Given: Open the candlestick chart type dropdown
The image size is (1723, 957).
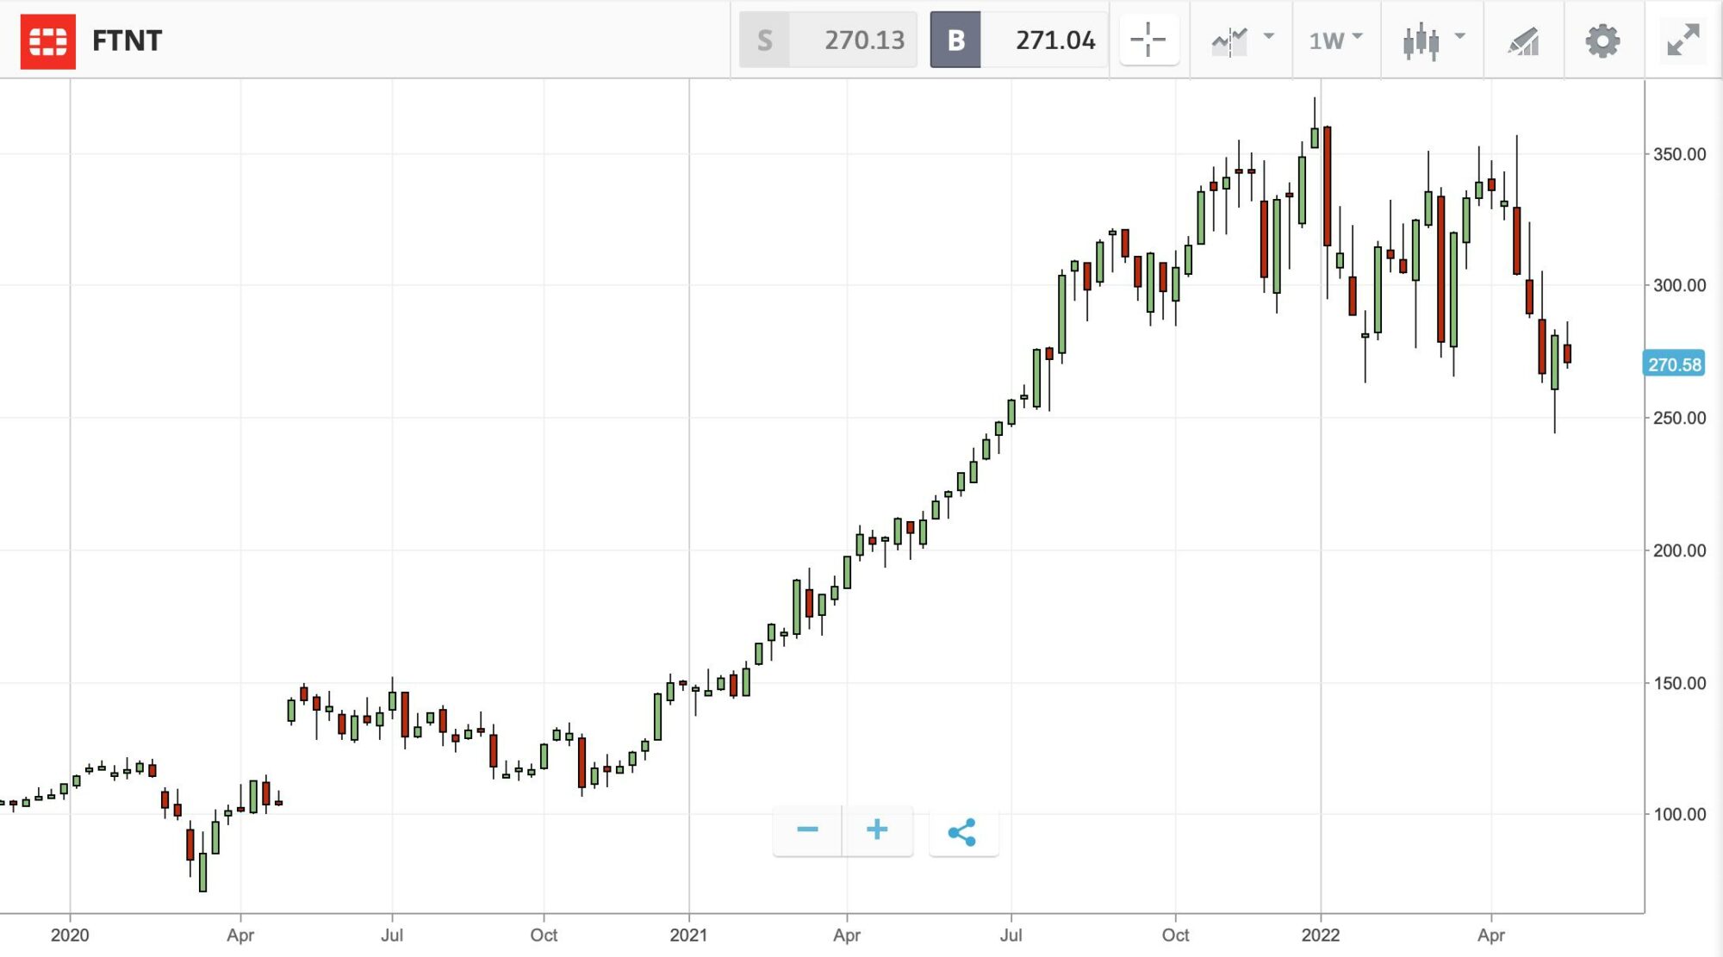Looking at the screenshot, I should pos(1433,40).
